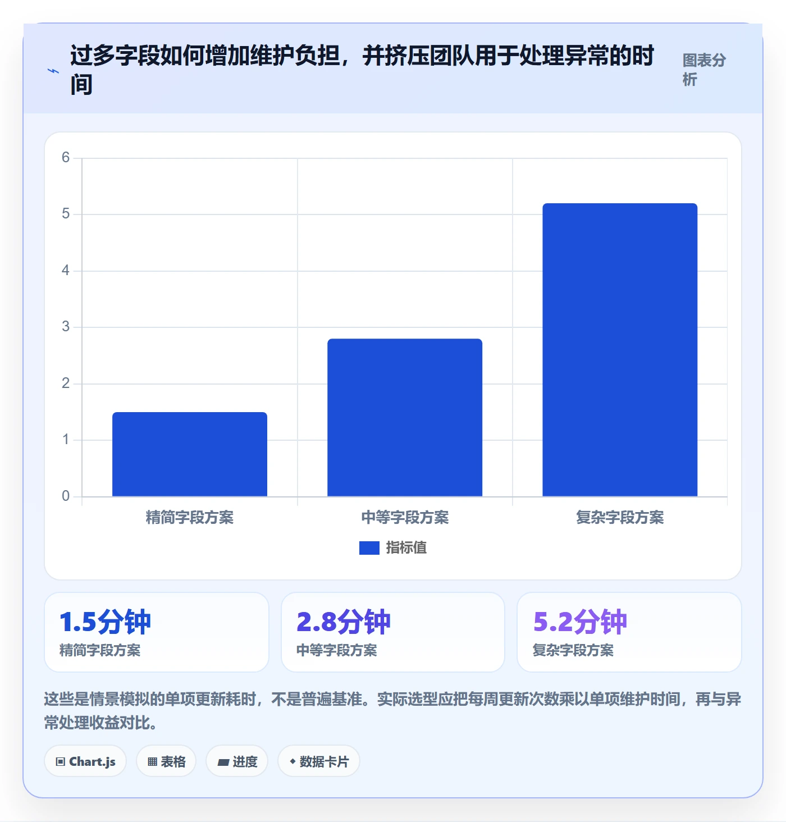Select the 进度 tag chip
The image size is (786, 822).
click(237, 761)
